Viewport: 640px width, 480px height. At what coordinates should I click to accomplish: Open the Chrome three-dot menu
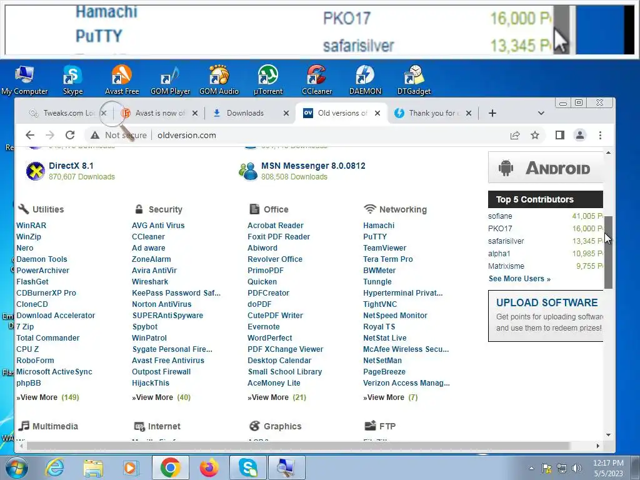[600, 135]
